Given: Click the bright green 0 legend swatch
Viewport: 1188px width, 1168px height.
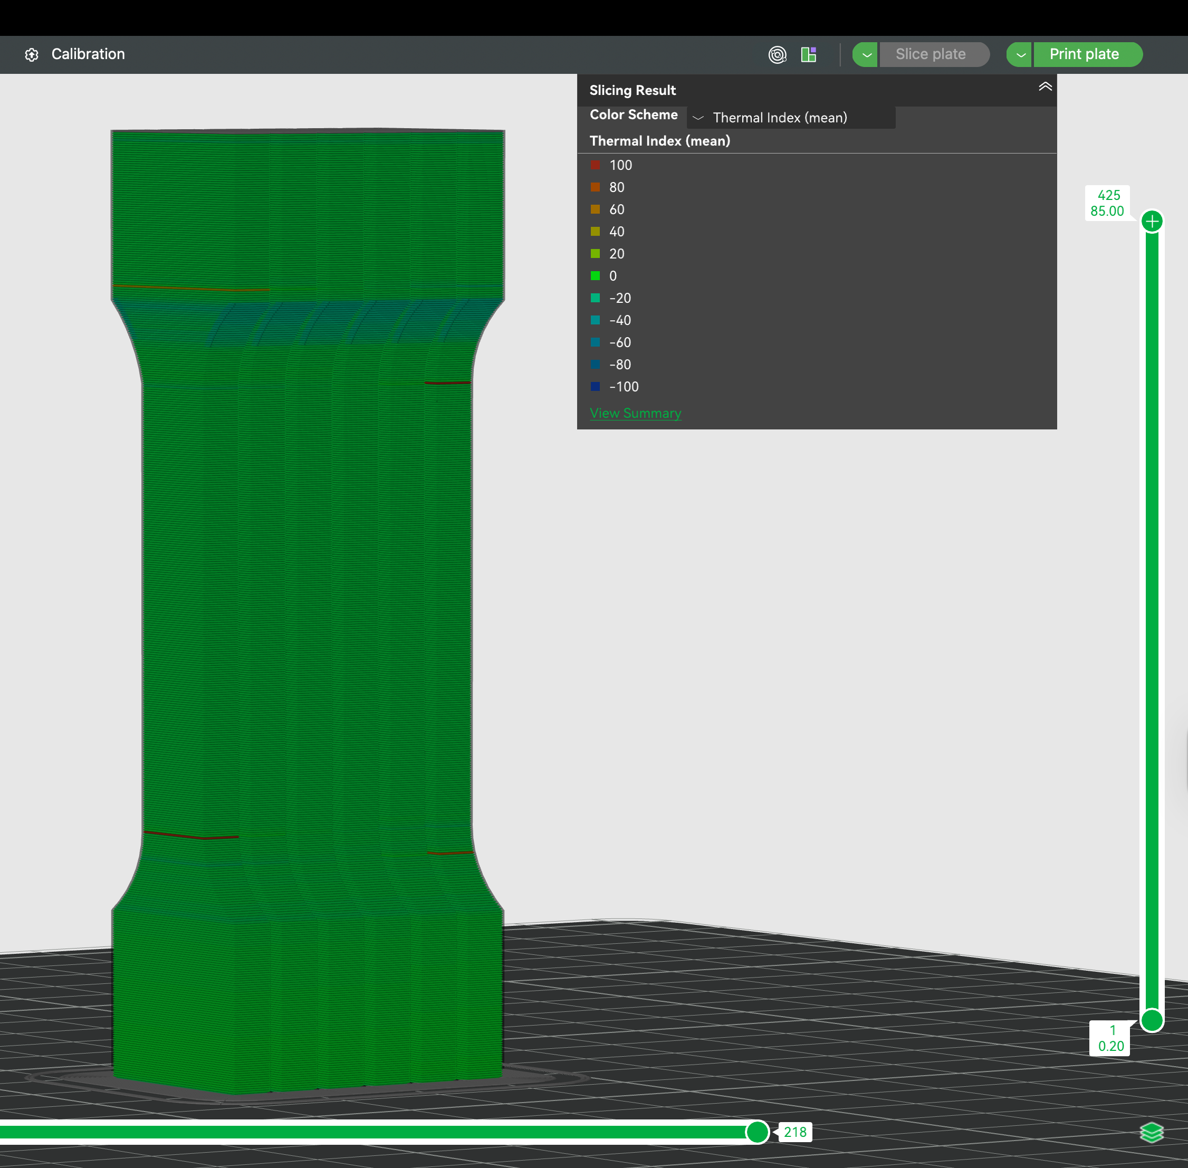Looking at the screenshot, I should (595, 276).
